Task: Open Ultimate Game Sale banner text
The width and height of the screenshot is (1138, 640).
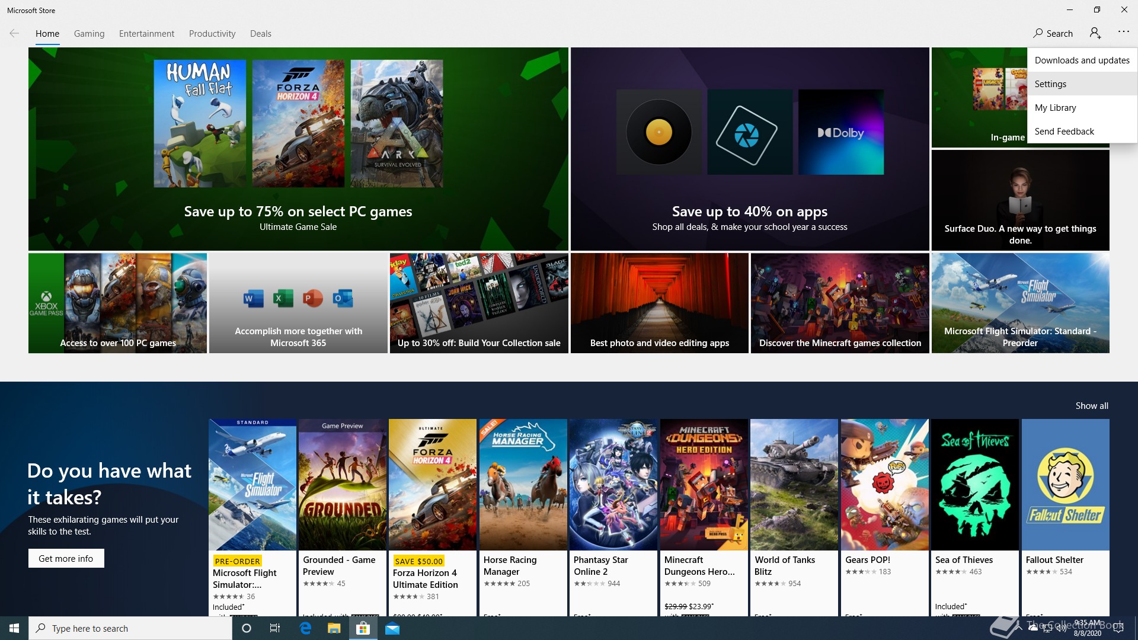Action: (x=298, y=227)
